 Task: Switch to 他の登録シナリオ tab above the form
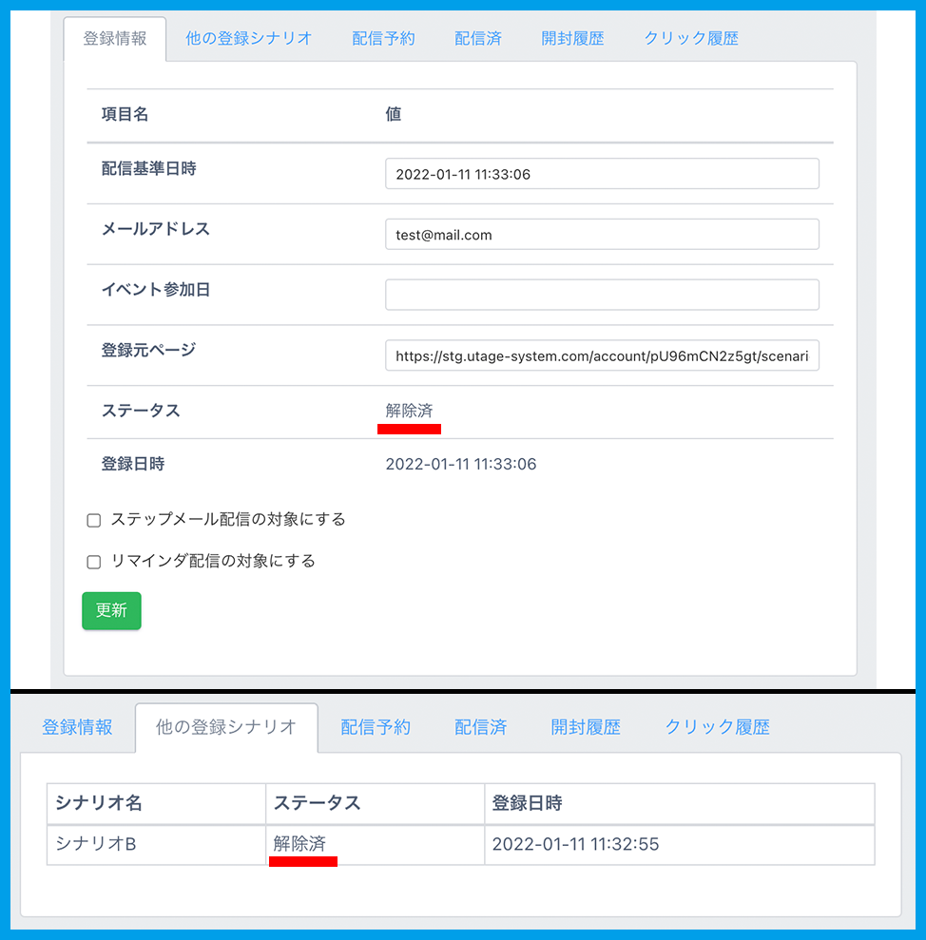[249, 39]
